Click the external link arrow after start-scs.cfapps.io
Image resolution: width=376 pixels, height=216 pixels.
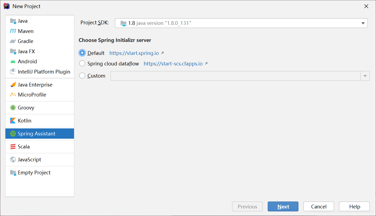coord(206,64)
